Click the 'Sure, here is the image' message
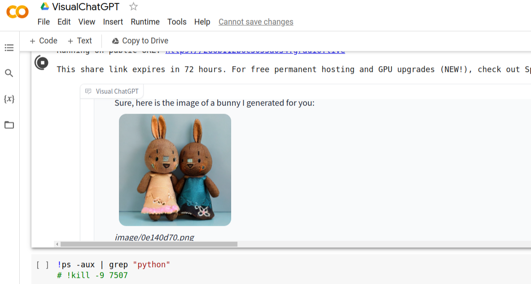531x284 pixels. pyautogui.click(x=215, y=103)
